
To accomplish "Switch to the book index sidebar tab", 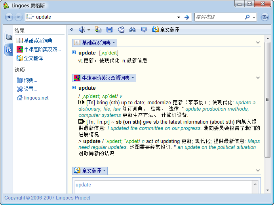I will (x=9, y=37).
